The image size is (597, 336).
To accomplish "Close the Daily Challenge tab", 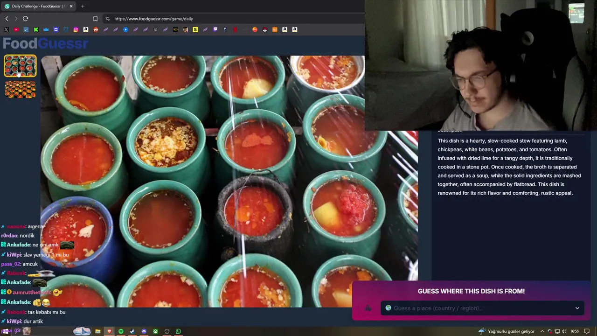I will [71, 6].
